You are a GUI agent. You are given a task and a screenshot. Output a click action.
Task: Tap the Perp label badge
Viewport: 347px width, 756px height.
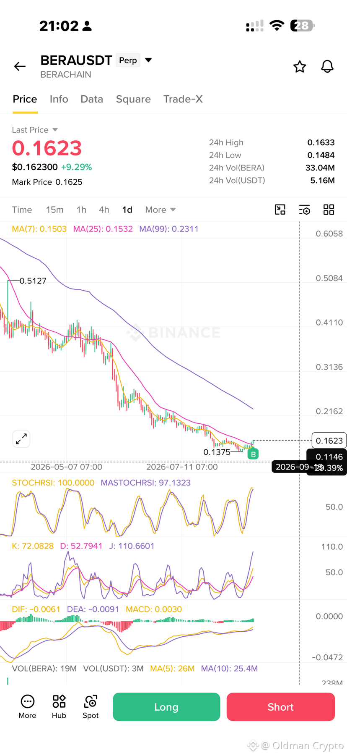pyautogui.click(x=128, y=60)
